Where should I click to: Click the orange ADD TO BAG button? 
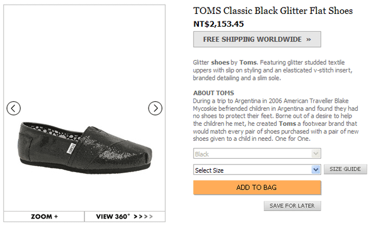(257, 188)
